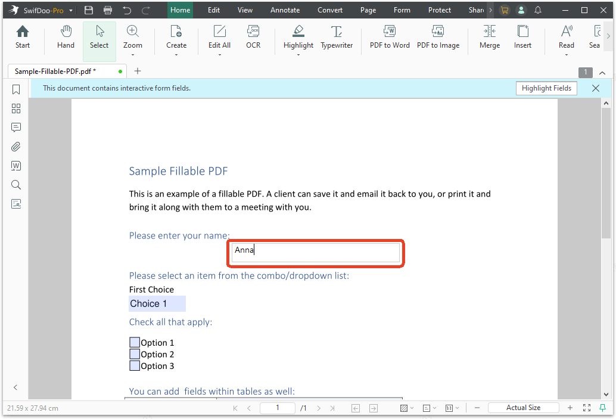Collapse the ribbon with the up chevron
This screenshot has height=419, width=616.
(x=602, y=73)
